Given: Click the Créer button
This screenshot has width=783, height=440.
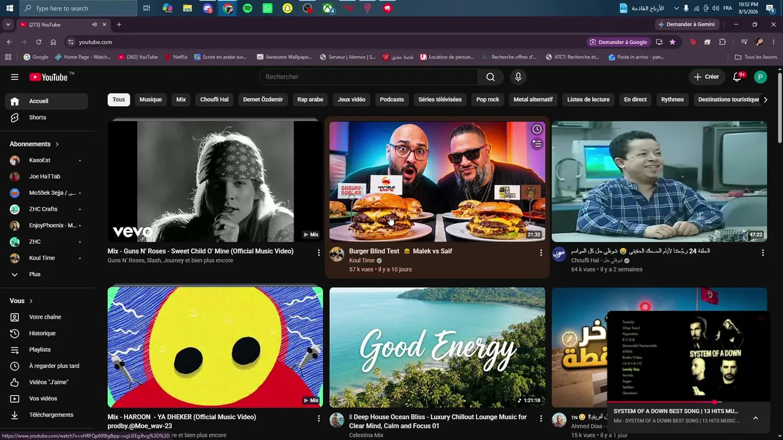Looking at the screenshot, I should coord(707,77).
